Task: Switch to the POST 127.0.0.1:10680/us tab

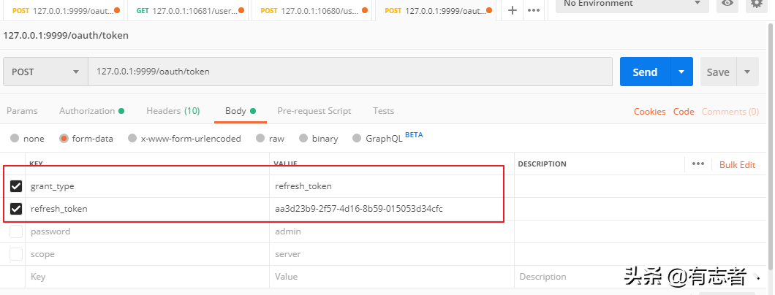Action: coord(311,10)
